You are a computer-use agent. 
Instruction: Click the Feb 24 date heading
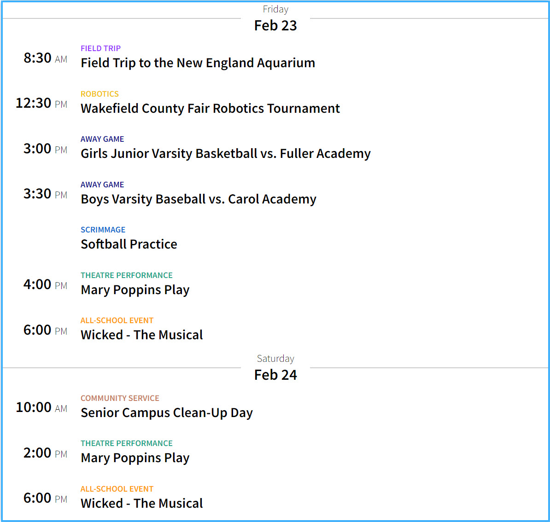(x=275, y=375)
